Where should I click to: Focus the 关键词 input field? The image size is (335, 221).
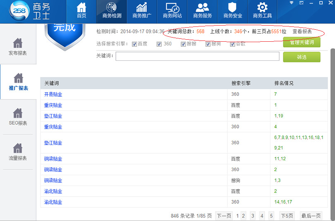coord(197,56)
